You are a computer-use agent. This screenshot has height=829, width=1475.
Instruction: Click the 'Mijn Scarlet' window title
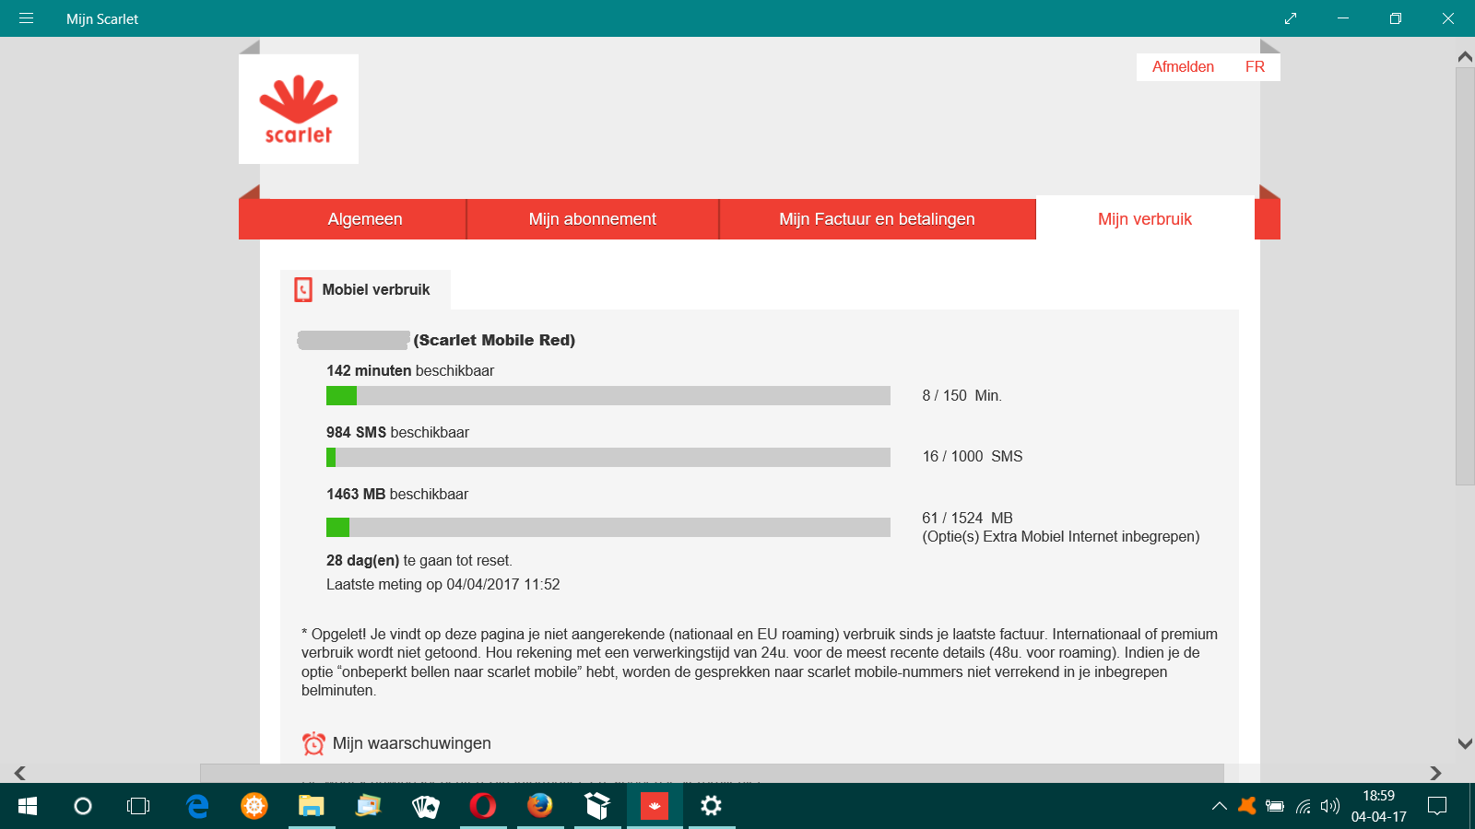pyautogui.click(x=102, y=18)
